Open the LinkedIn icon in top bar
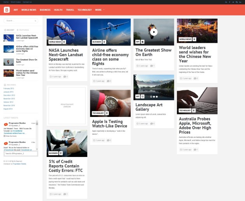The image size is (245, 201). 240,2
